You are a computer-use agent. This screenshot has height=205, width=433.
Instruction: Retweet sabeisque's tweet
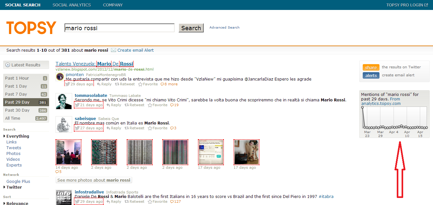134,128
